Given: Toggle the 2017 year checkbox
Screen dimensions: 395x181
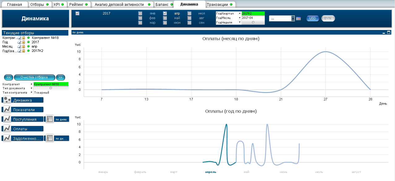Looking at the screenshot, I should (x=77, y=13).
